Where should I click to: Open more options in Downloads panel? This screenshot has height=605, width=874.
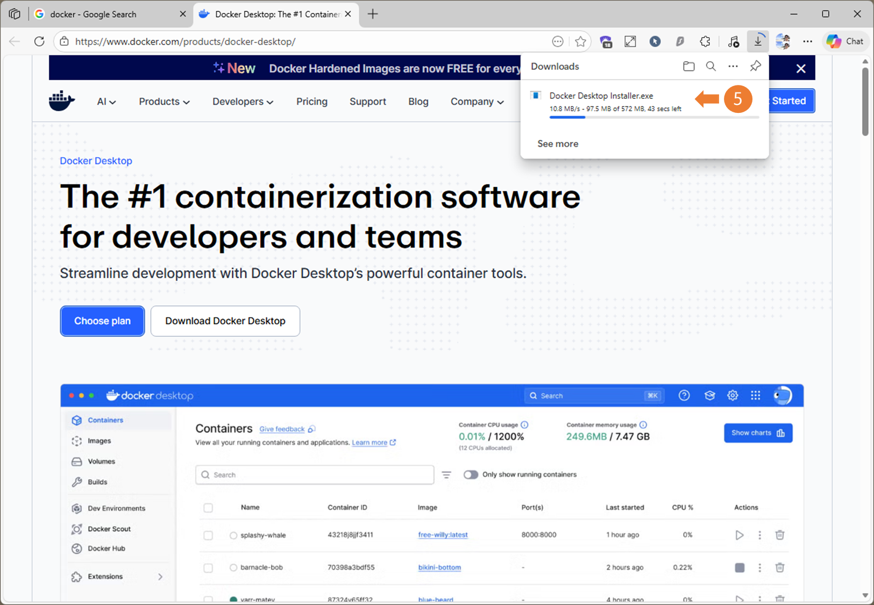[733, 66]
